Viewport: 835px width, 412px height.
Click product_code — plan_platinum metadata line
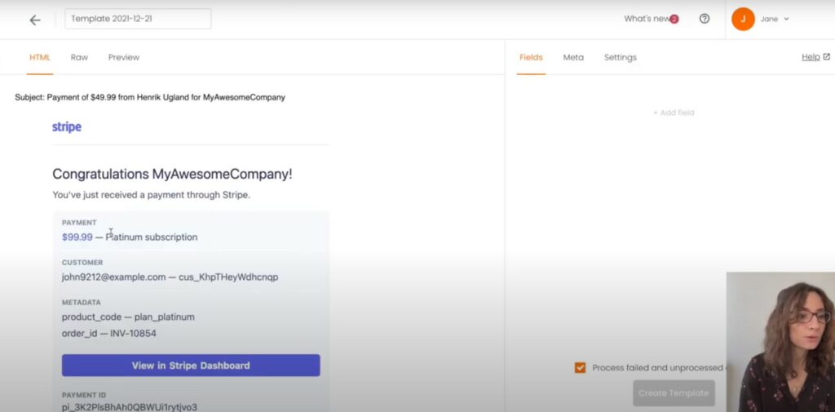(128, 317)
